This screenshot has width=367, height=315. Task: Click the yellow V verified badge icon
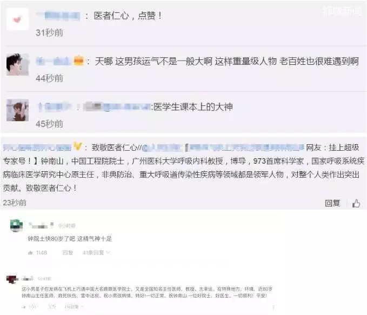(78, 146)
